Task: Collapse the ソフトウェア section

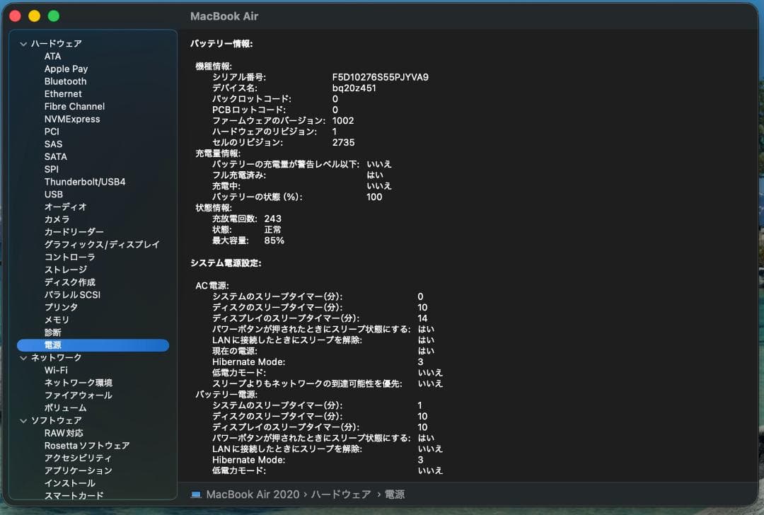Action: 23,421
